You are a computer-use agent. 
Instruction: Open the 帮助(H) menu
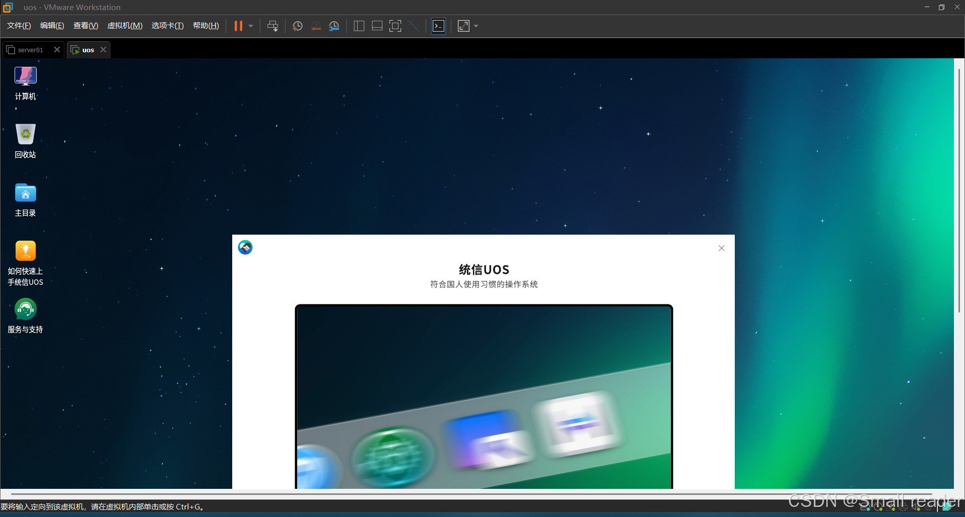click(x=206, y=26)
